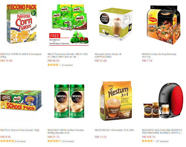Open the Nescafe White Coffee Pandan cans image
The width and height of the screenshot is (186, 147).
69,101
